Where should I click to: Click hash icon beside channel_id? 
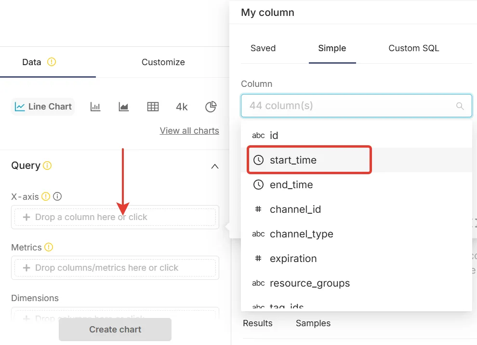tap(258, 209)
